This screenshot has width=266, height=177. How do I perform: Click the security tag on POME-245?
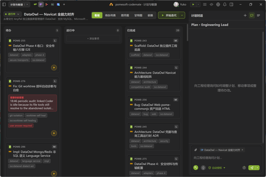click(x=164, y=141)
